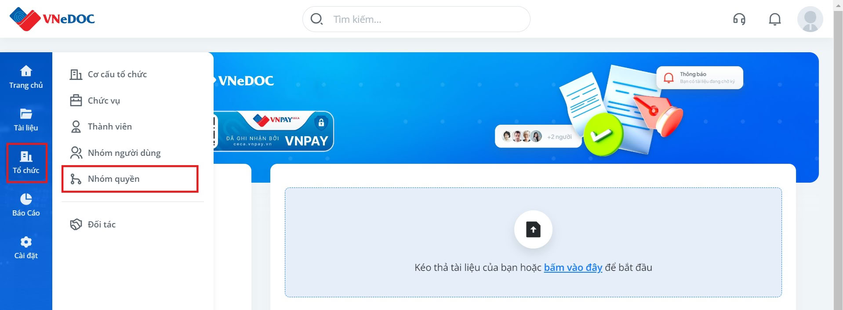Click the VNeDOC logo in header
The height and width of the screenshot is (310, 843).
coord(52,19)
